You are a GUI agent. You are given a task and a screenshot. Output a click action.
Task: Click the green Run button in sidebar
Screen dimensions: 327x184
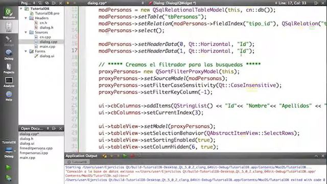[x=9, y=167]
